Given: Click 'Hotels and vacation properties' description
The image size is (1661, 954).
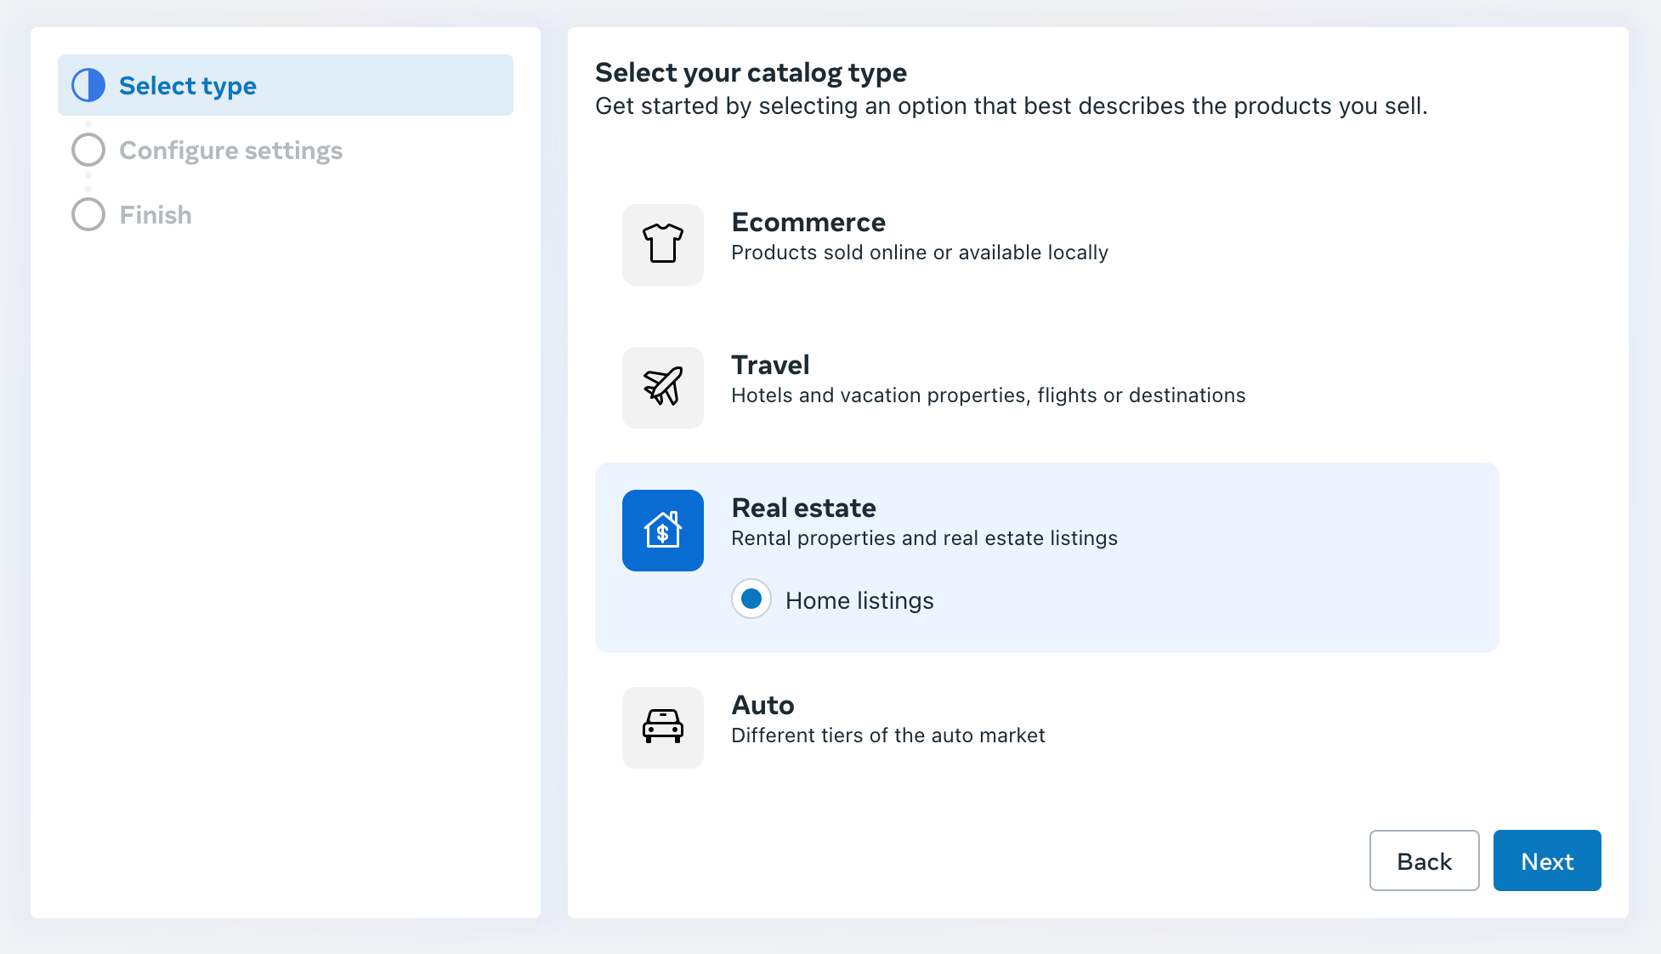Looking at the screenshot, I should pyautogui.click(x=988, y=395).
